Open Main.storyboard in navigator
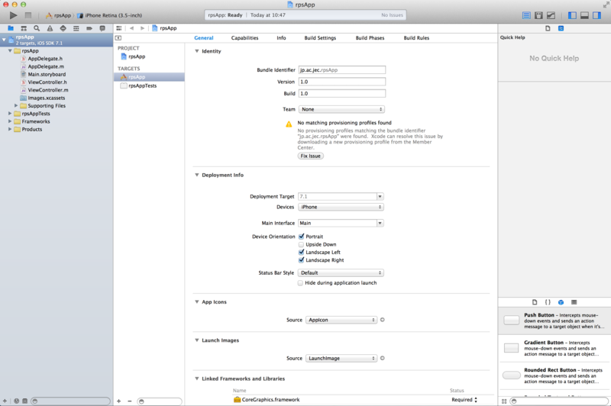The image size is (611, 406). pos(47,74)
